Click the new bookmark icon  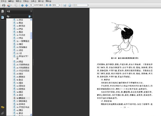tap(30, 16)
